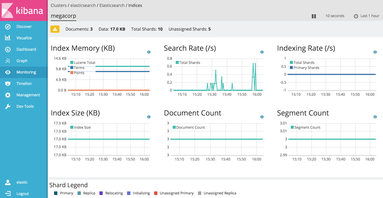Image resolution: width=383 pixels, height=198 pixels.
Task: Click the Points orange legend swatch
Action: [72, 73]
